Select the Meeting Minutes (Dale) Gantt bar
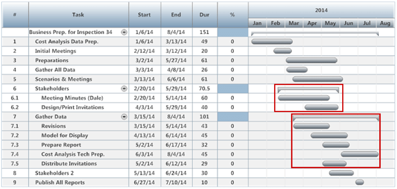This screenshot has width=397, height=189. (304, 98)
